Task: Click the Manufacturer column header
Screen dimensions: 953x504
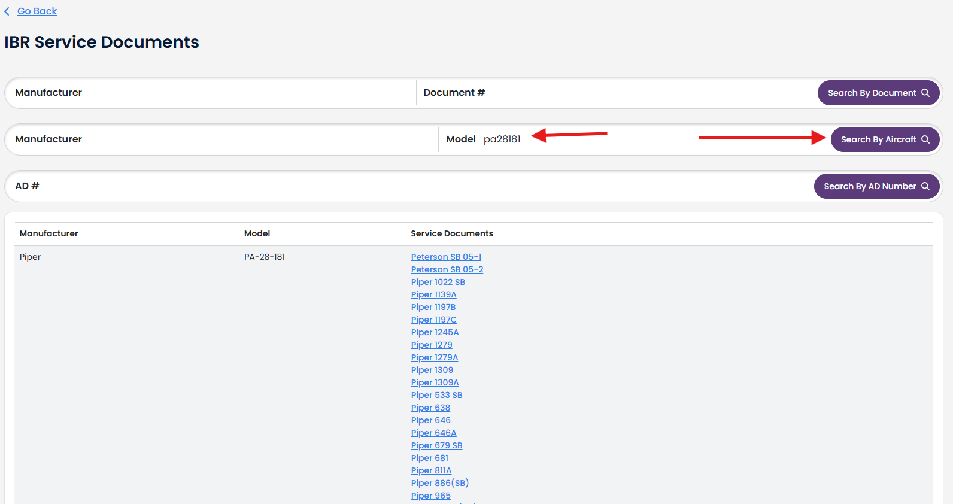Action: click(x=49, y=233)
